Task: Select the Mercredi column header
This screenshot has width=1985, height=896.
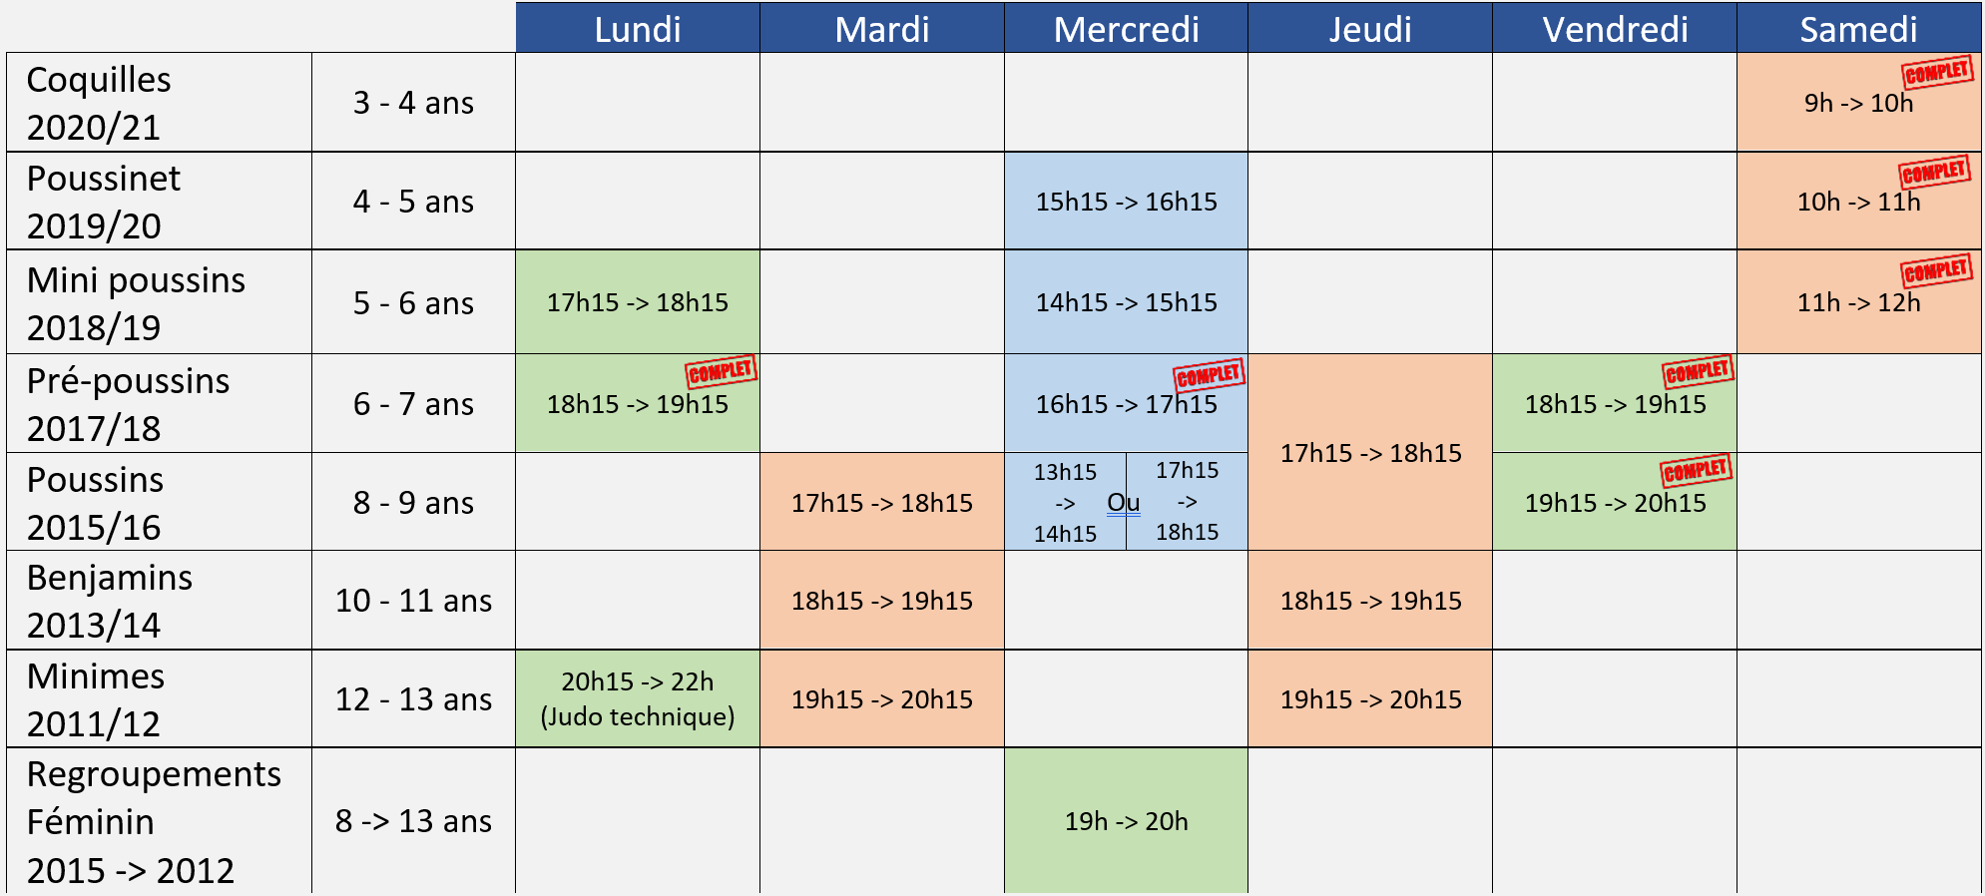Action: [x=1126, y=28]
